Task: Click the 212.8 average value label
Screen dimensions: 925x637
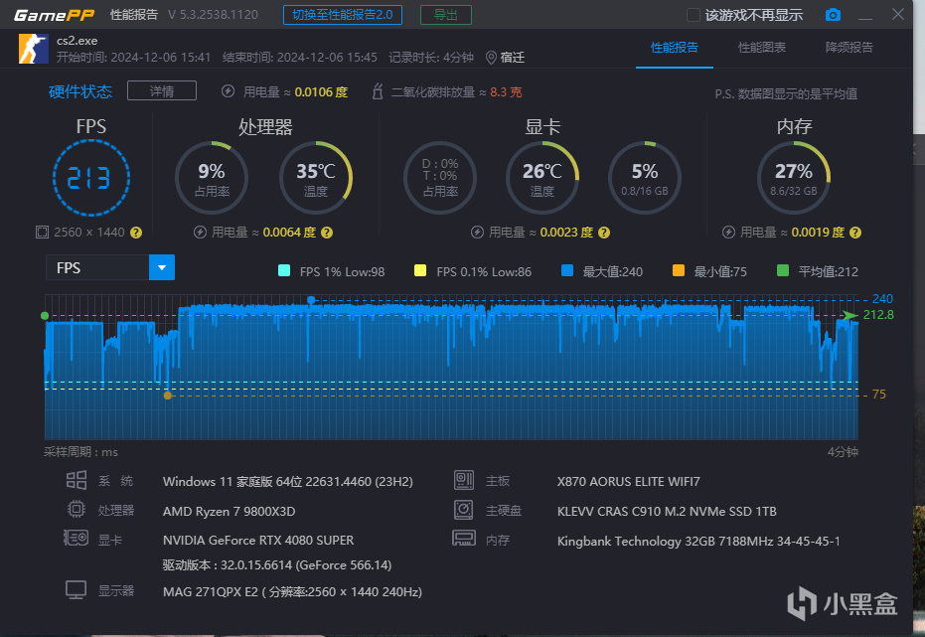Action: coord(878,315)
